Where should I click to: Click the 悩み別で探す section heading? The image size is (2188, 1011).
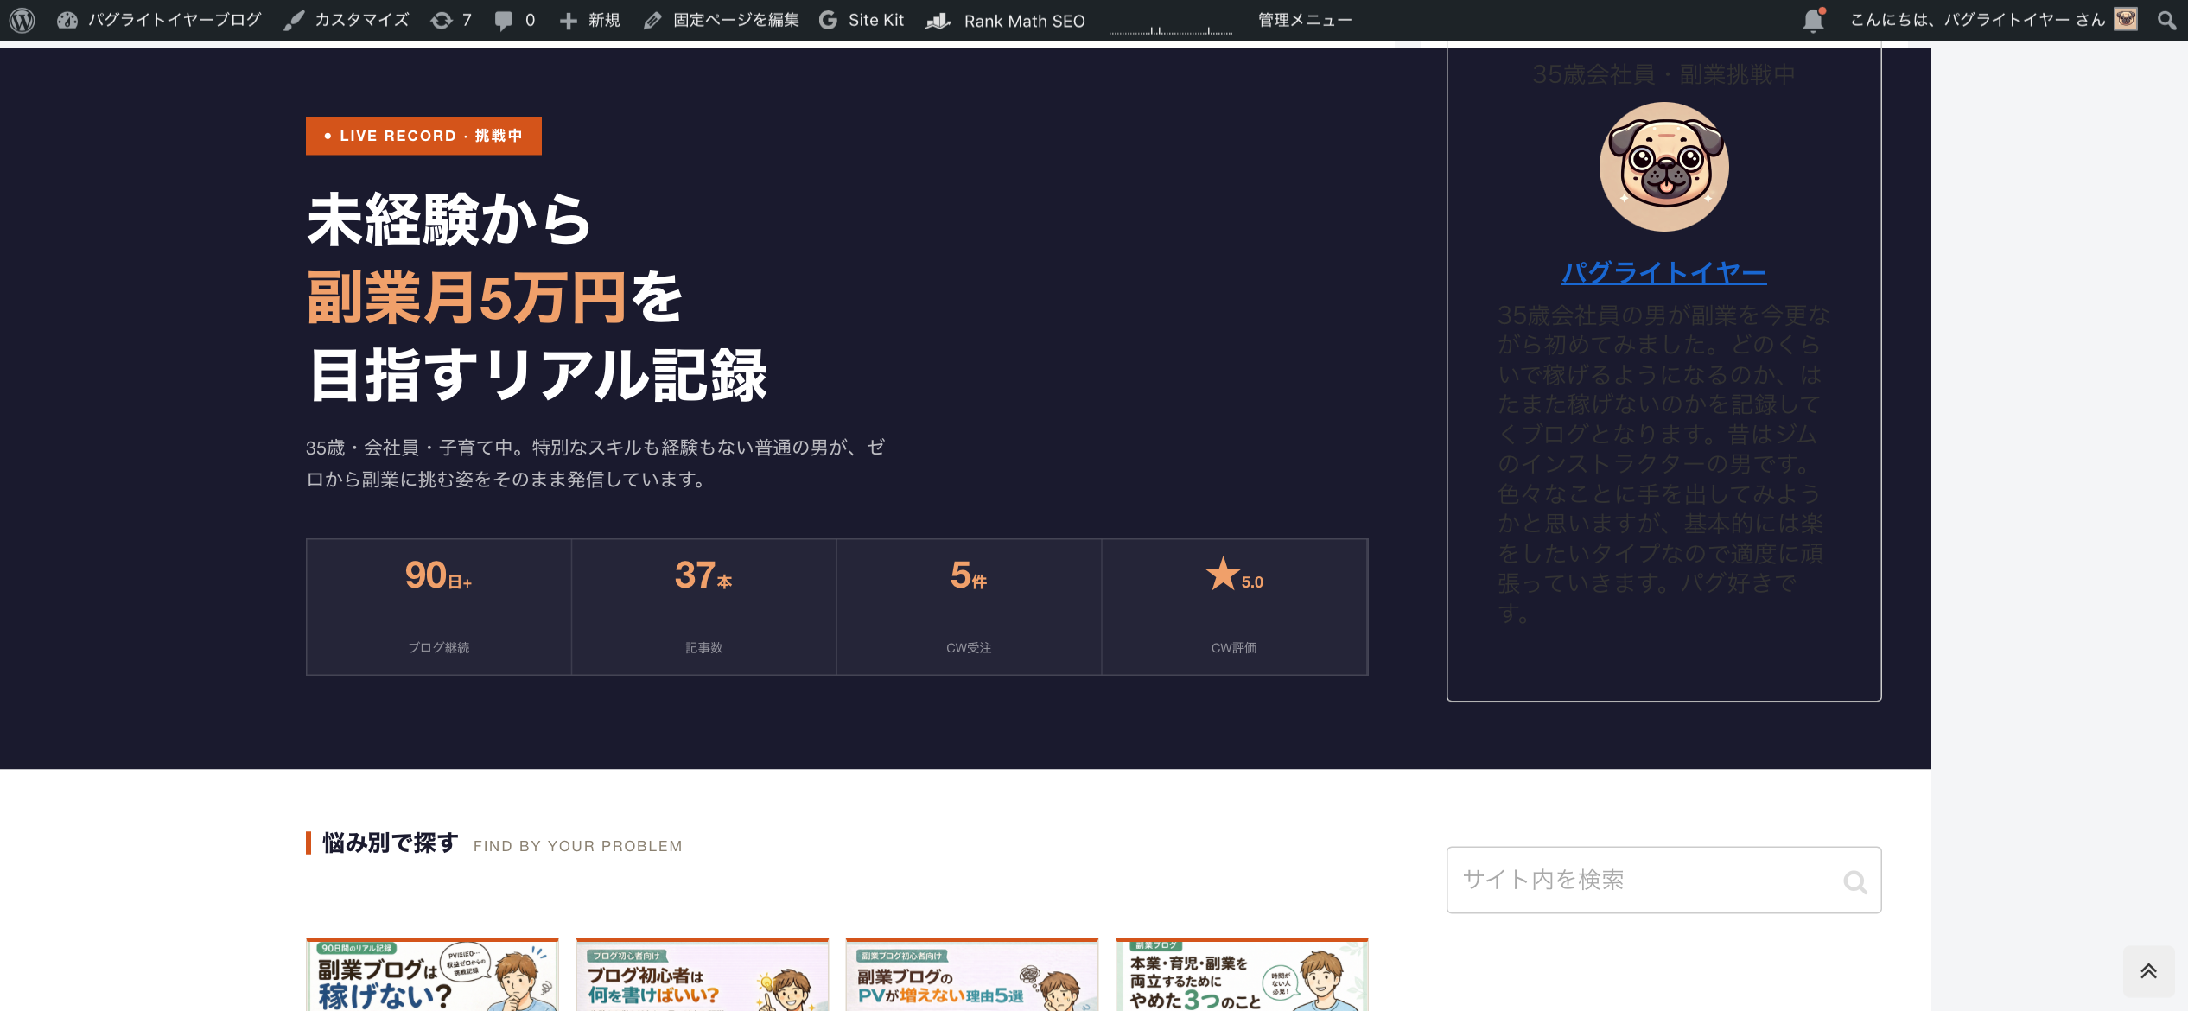tap(390, 842)
